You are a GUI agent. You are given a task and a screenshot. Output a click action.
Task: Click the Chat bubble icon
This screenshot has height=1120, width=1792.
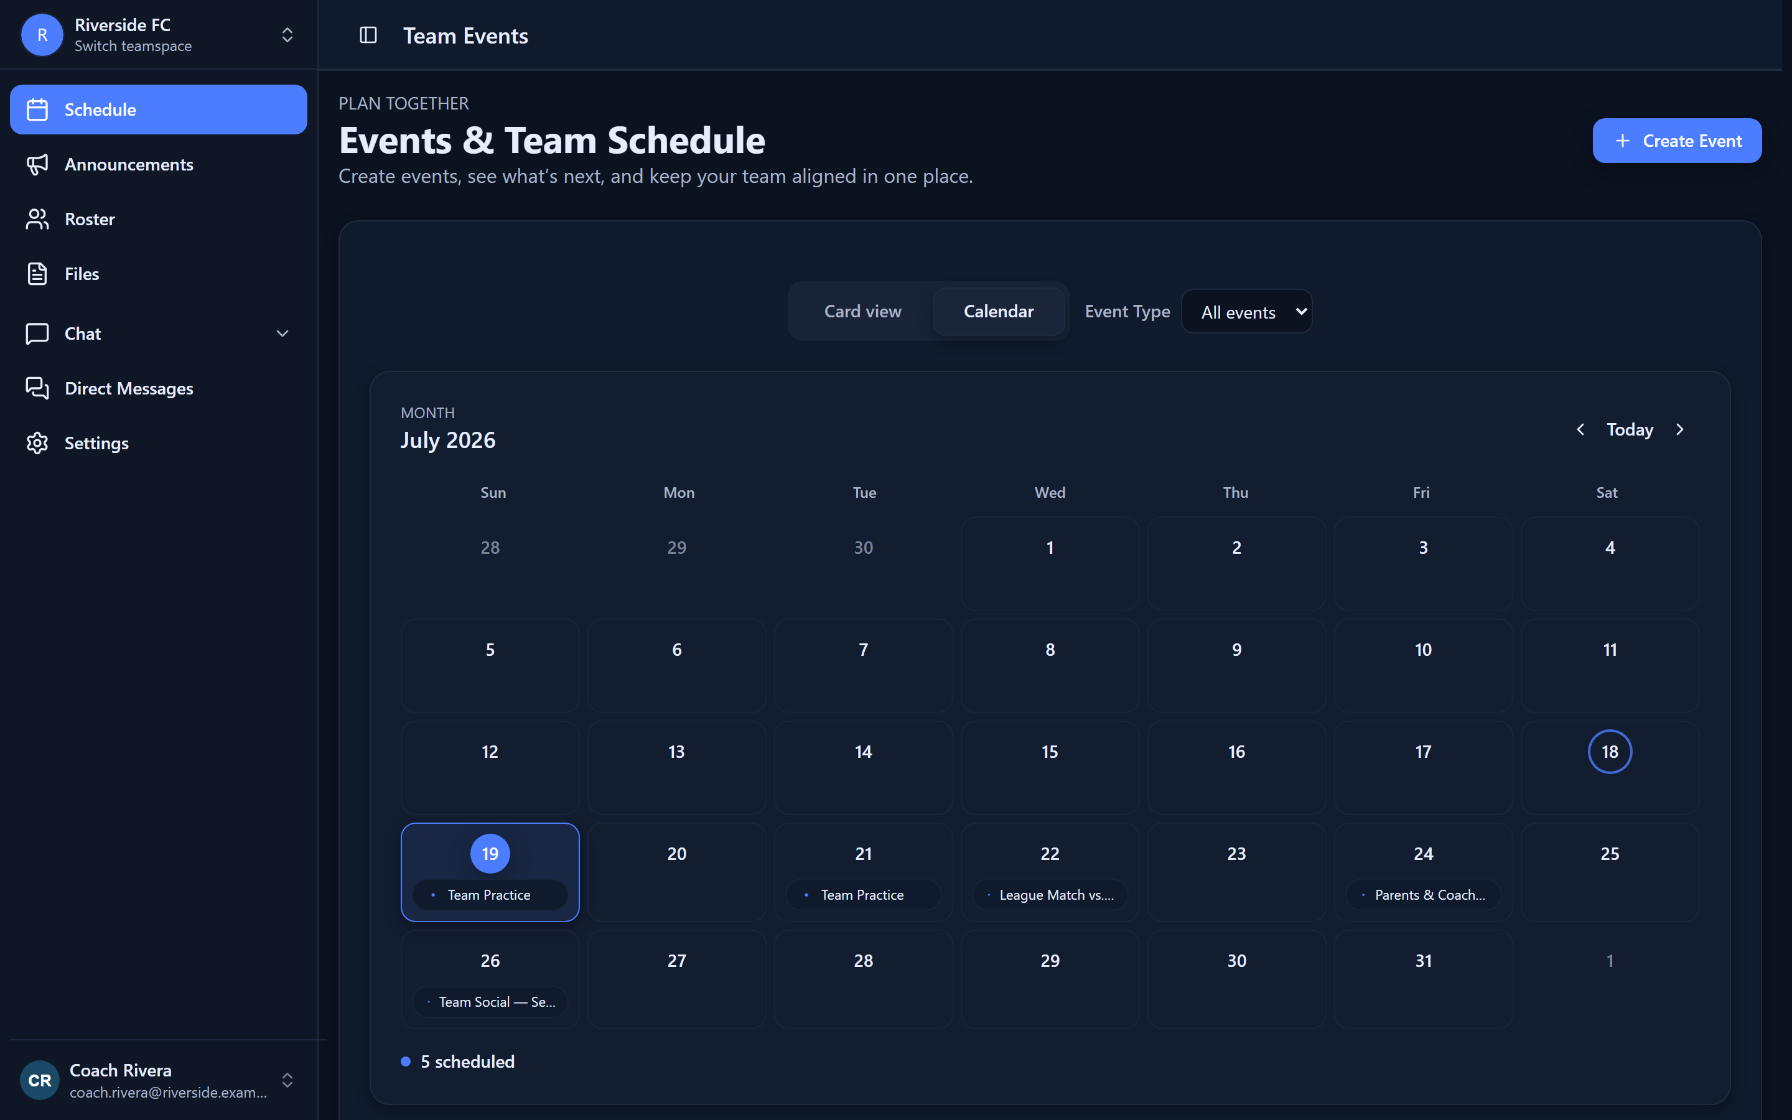click(x=37, y=334)
